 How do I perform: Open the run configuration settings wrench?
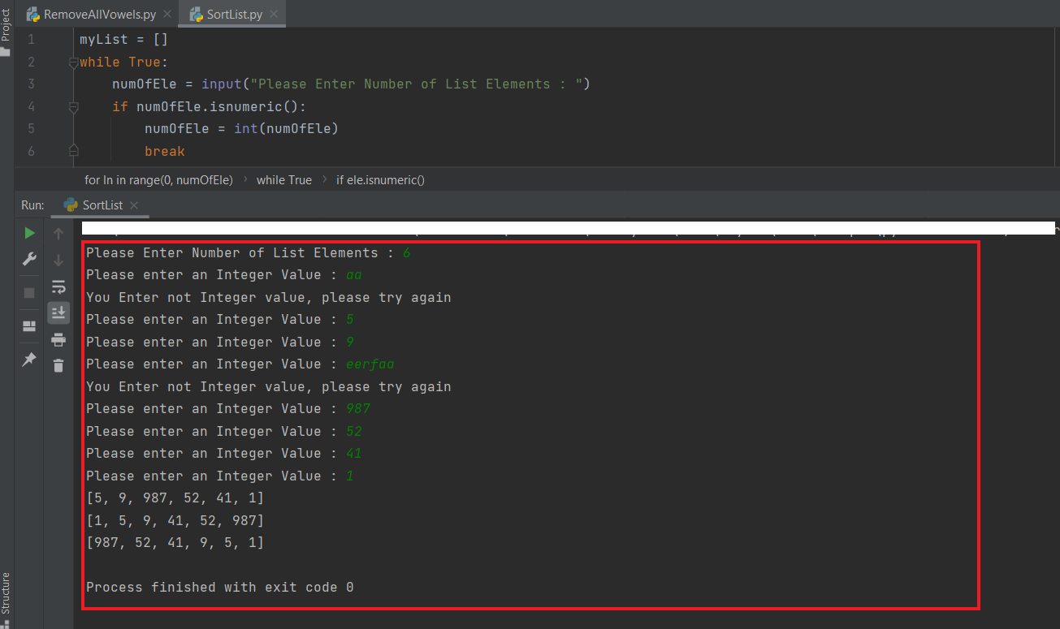[29, 259]
